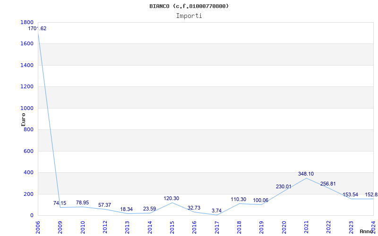Click the Importi subtitle
This screenshot has width=378, height=236.
(189, 16)
